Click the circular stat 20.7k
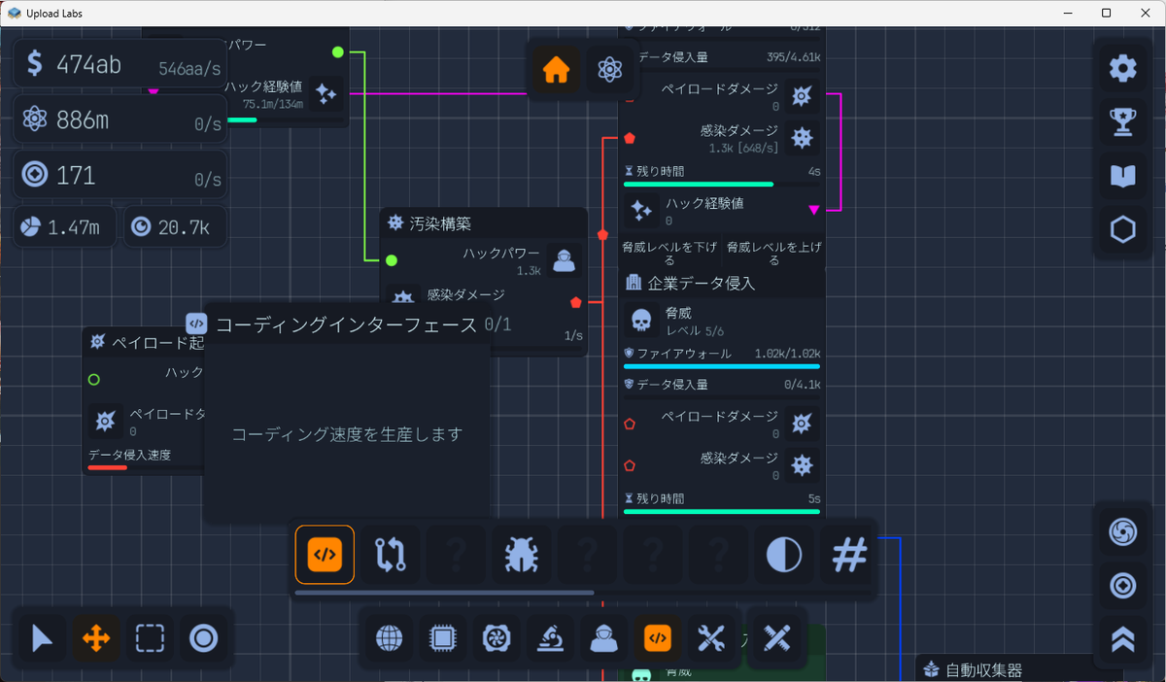 tap(175, 227)
